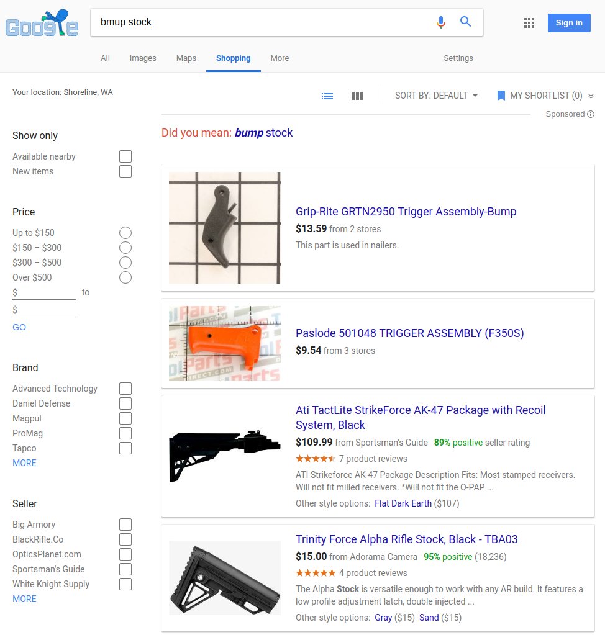The width and height of the screenshot is (605, 635).
Task: Expand MORE under the Brand filters
Action: coord(24,463)
